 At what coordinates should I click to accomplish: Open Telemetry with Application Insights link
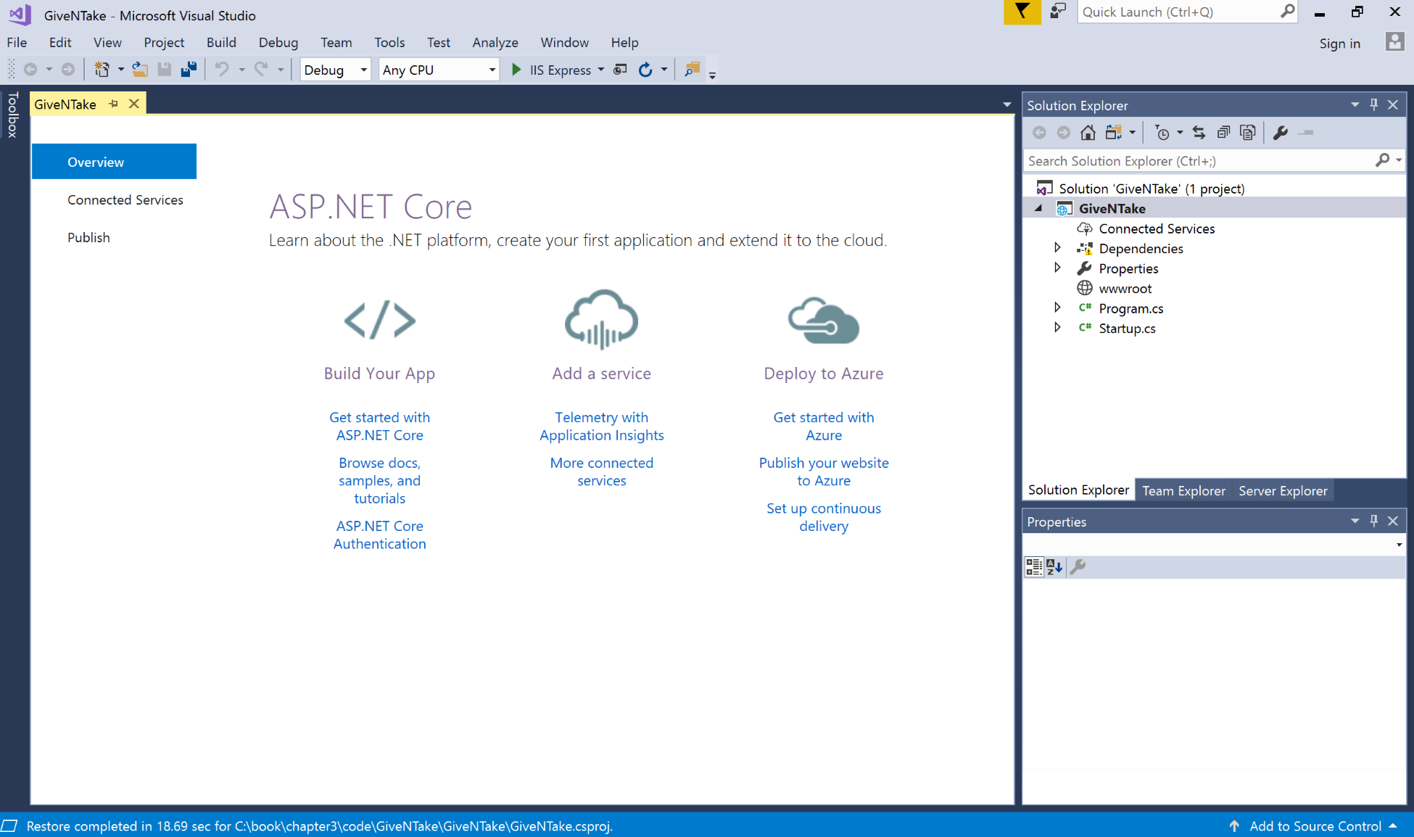pos(601,426)
